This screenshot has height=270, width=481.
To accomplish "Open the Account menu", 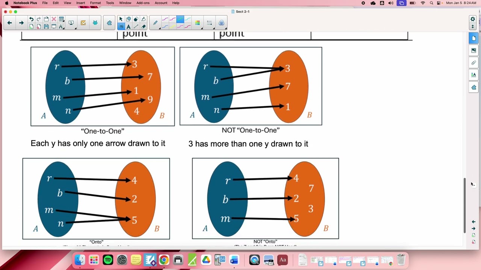I will (x=161, y=3).
